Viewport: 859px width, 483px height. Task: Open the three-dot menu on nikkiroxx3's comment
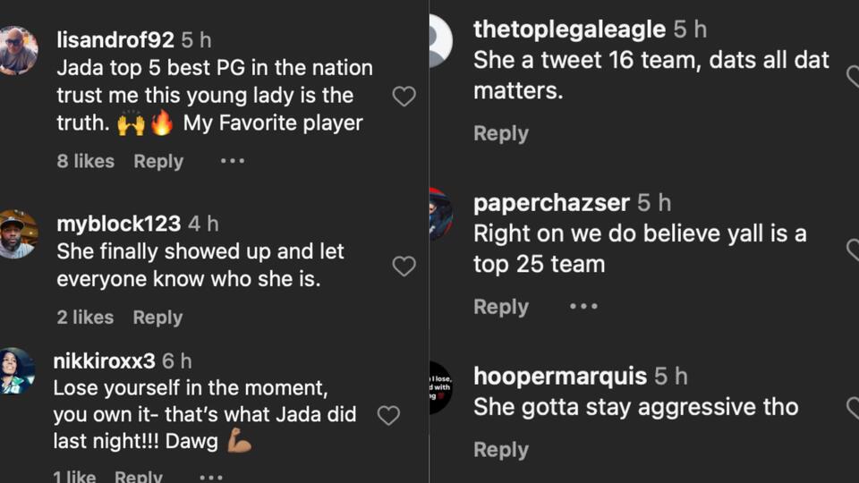pos(211,476)
